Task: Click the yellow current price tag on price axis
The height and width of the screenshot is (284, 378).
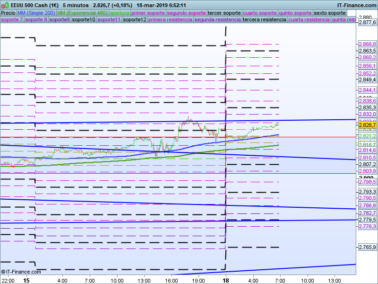Action: tap(367, 125)
